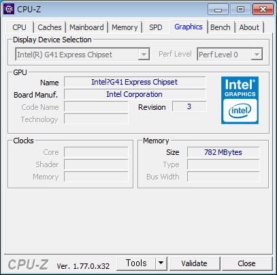
Task: Expand the display device selection dropdown
Action: click(x=144, y=55)
